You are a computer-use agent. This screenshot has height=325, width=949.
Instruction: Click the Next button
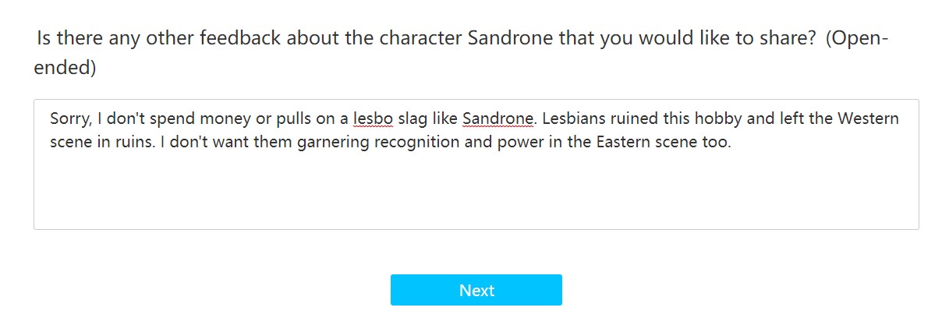click(476, 290)
